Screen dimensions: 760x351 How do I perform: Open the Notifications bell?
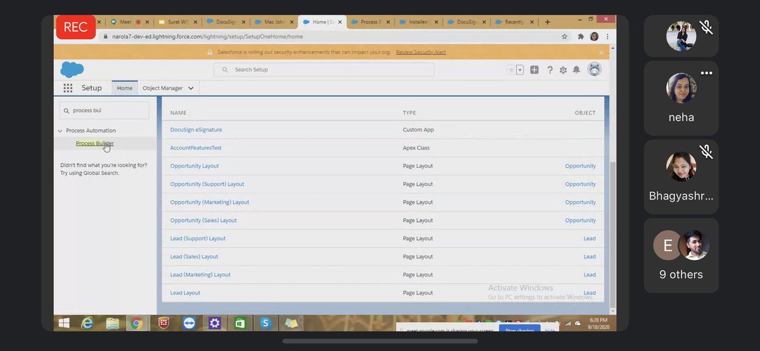576,70
